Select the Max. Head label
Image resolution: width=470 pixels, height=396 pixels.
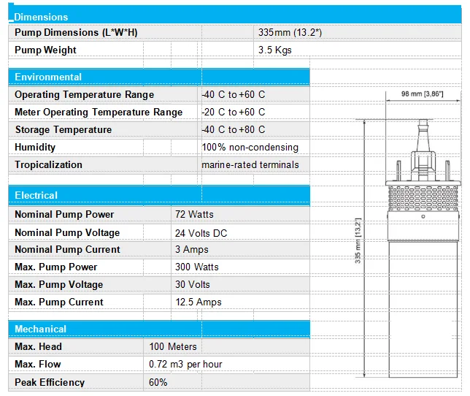(x=38, y=347)
